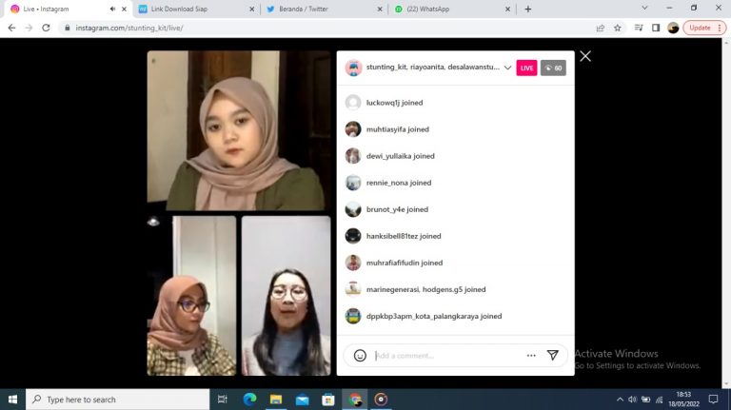
Task: Close the Beranda / Twitter tab
Action: [380, 9]
